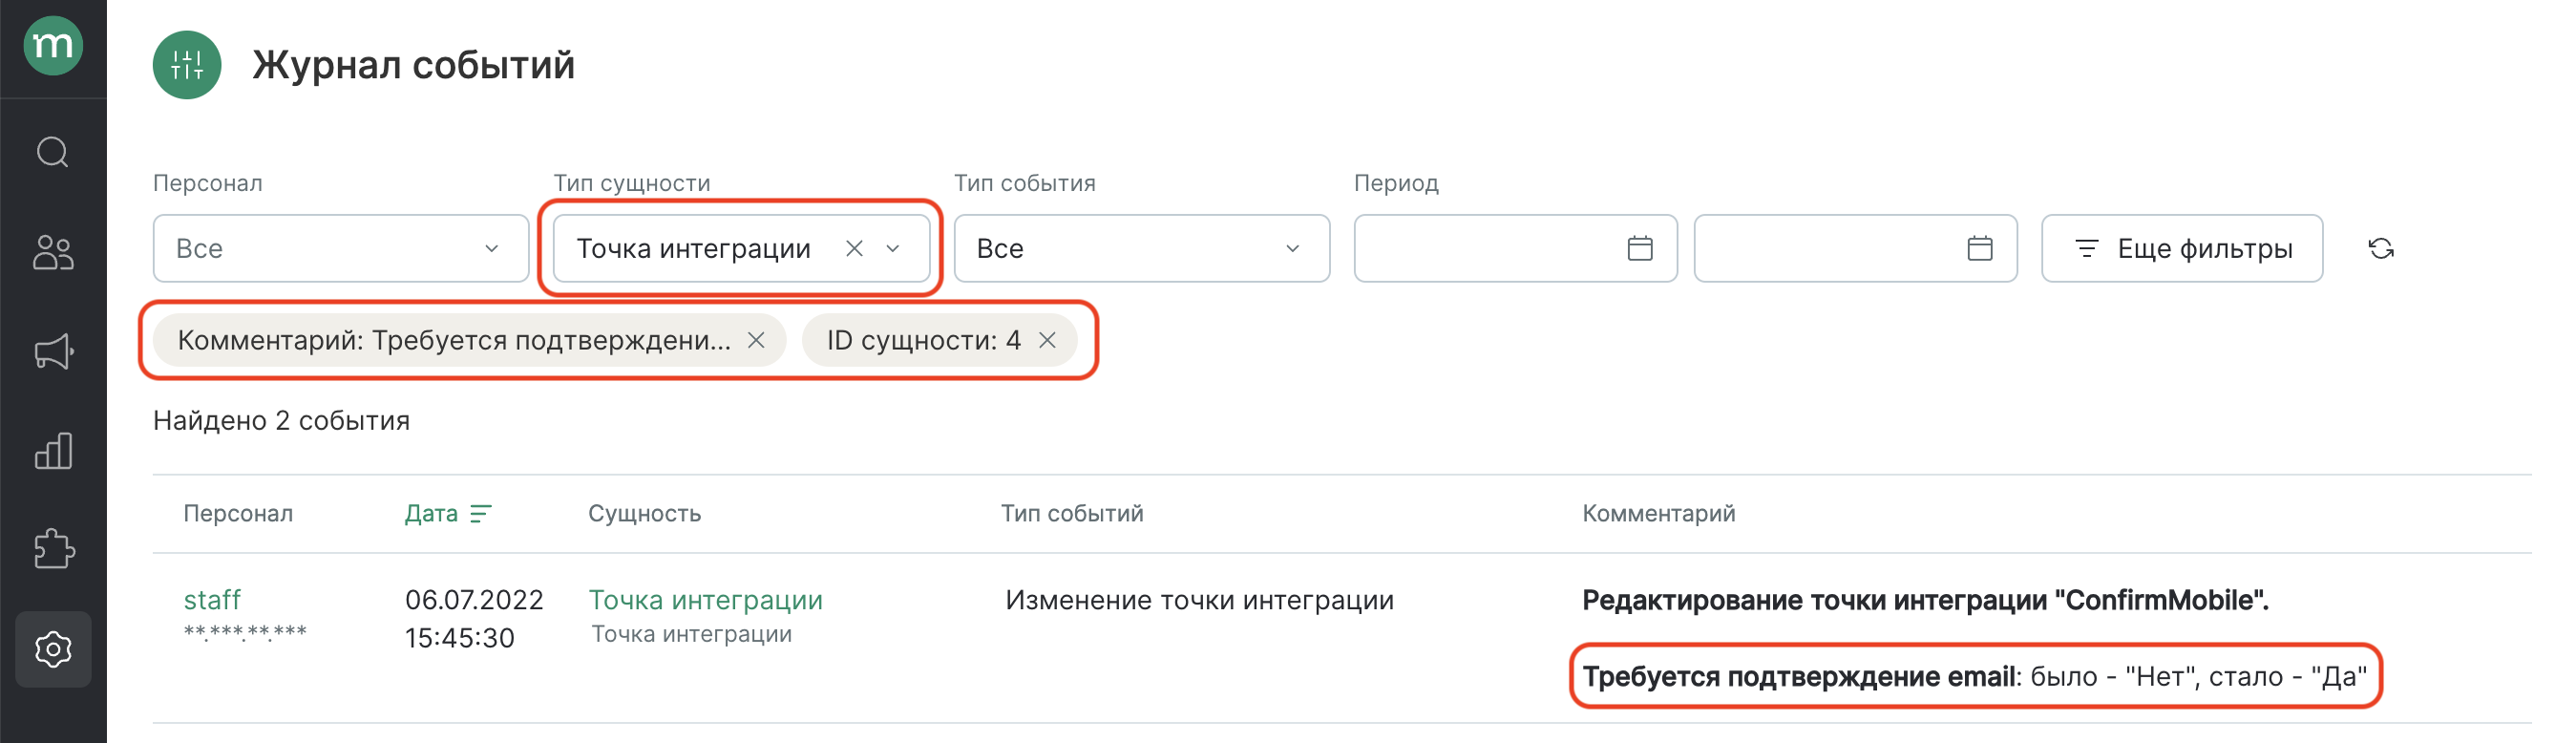Sort by the Дата column header
2576x743 pixels.
(x=431, y=513)
